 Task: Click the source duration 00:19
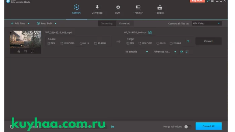click(86, 43)
